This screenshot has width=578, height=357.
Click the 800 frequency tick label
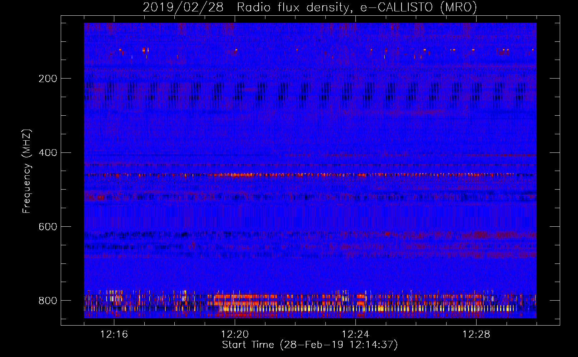coord(48,301)
